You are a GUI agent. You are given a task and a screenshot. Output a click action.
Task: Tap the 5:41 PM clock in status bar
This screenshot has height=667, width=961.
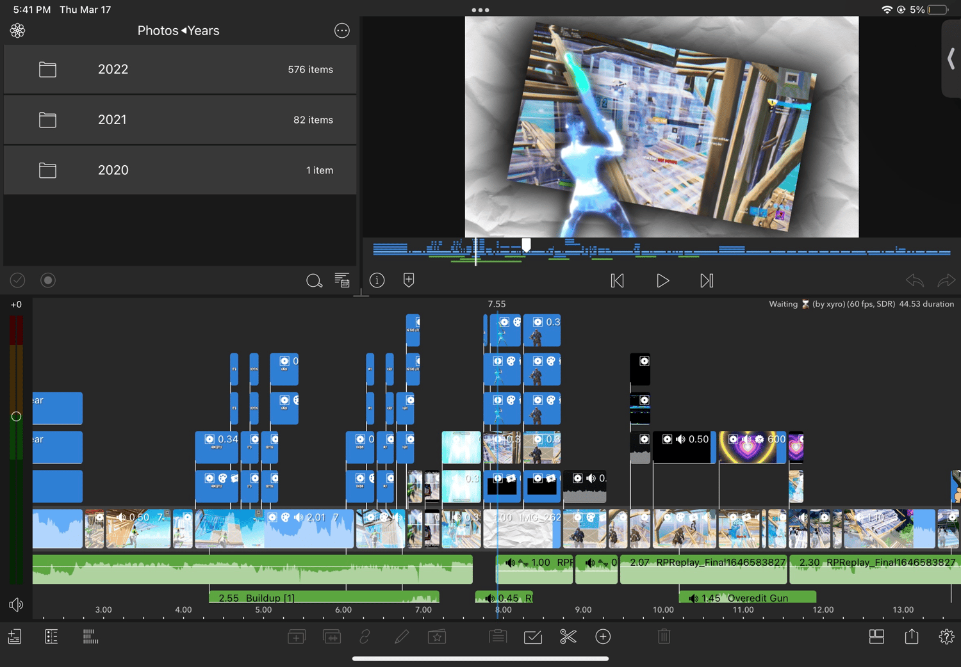click(x=32, y=10)
